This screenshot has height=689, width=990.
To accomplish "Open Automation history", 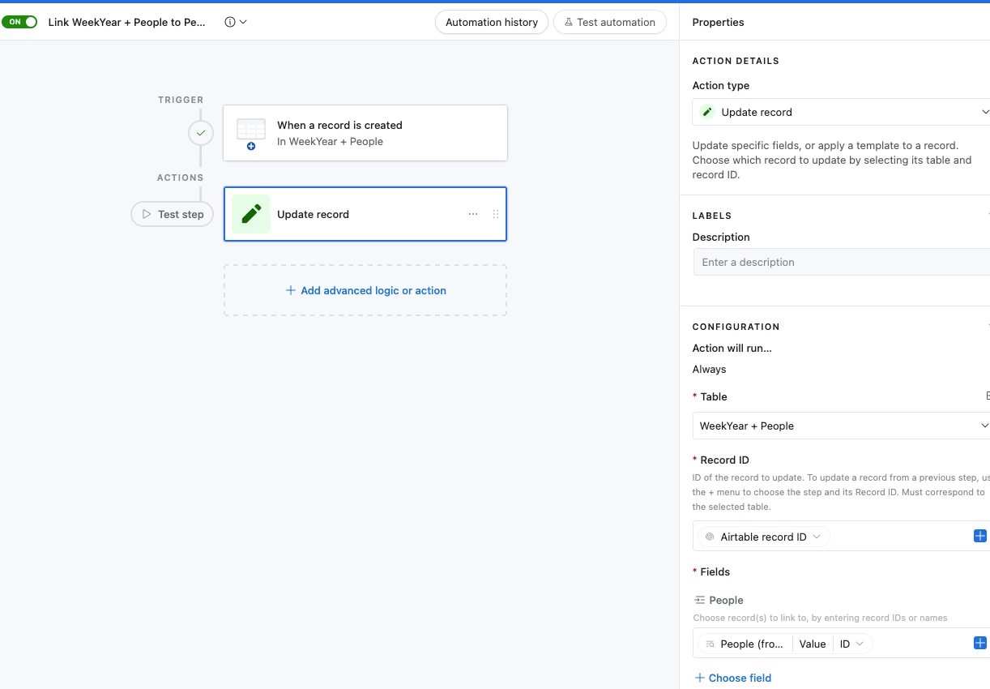I will [492, 22].
